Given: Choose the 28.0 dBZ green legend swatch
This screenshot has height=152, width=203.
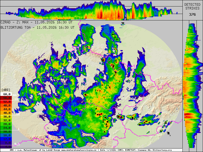Looking at the screenshot, I should click(x=6, y=124).
